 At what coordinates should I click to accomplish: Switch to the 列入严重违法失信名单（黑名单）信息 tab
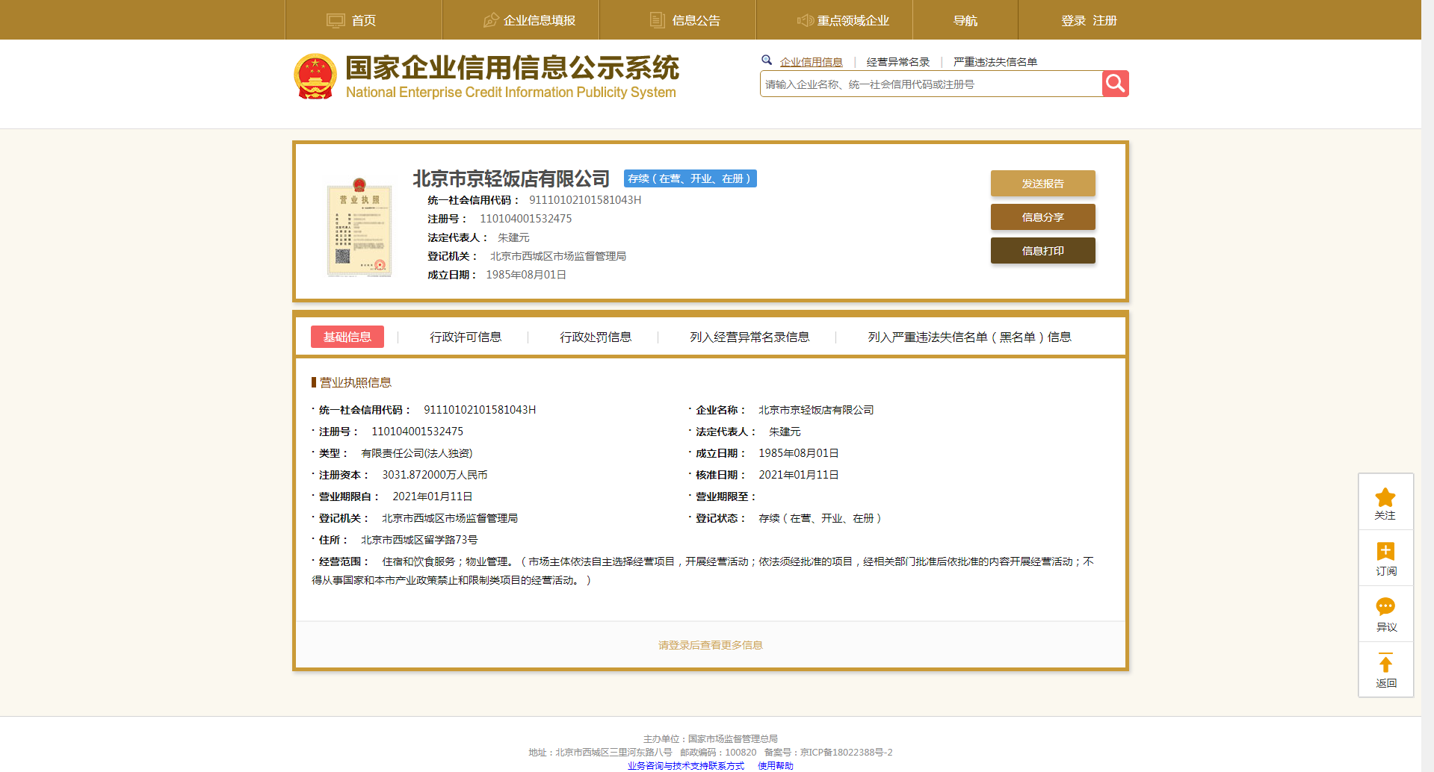click(969, 337)
